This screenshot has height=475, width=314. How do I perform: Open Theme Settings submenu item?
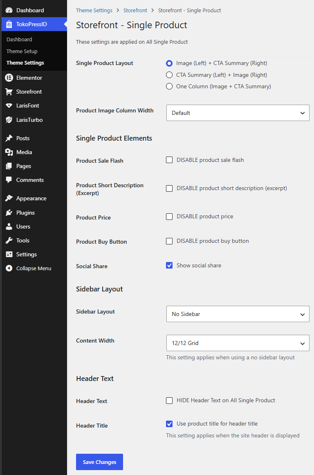tap(25, 63)
